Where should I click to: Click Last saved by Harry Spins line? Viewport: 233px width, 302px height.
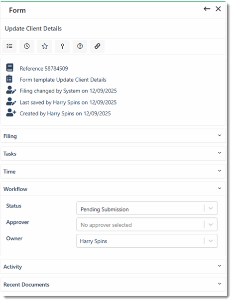pyautogui.click(x=68, y=102)
